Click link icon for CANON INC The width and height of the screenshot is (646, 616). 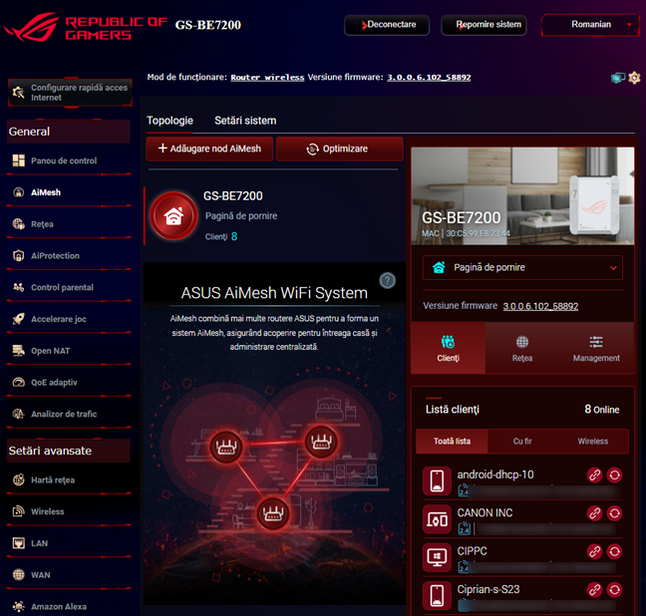(594, 513)
